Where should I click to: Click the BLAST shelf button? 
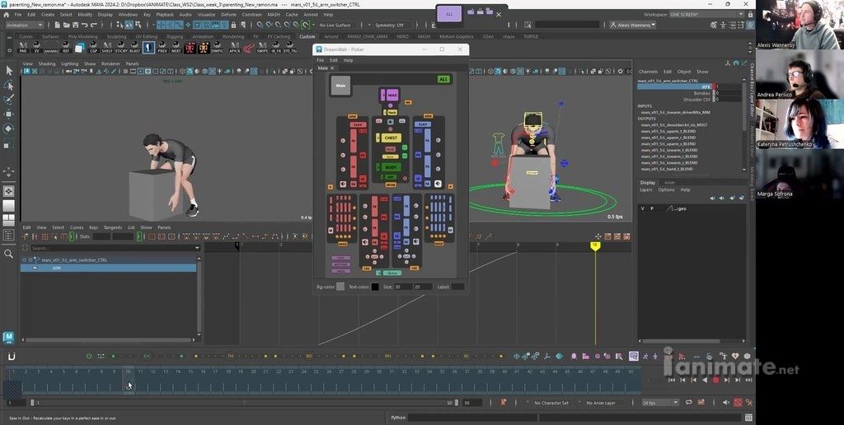(x=135, y=48)
